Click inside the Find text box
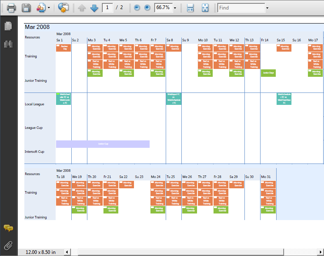Viewport: 324px width, 256px height. point(241,8)
